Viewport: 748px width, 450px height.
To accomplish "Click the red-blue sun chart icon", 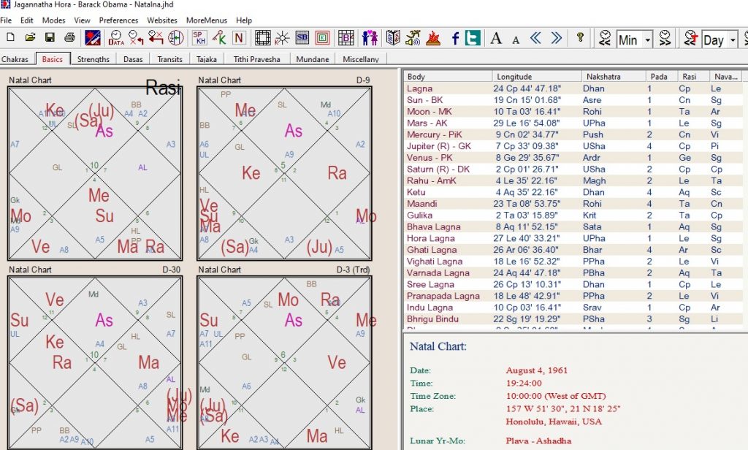I will click(x=93, y=38).
